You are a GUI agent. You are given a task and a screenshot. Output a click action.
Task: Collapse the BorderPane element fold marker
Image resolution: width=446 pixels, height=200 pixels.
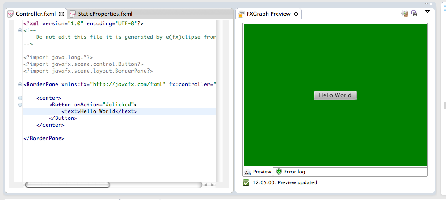click(19, 84)
